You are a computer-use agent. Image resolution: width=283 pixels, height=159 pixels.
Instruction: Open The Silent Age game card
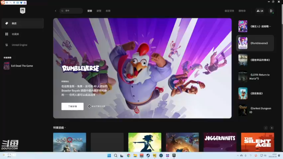258,142
